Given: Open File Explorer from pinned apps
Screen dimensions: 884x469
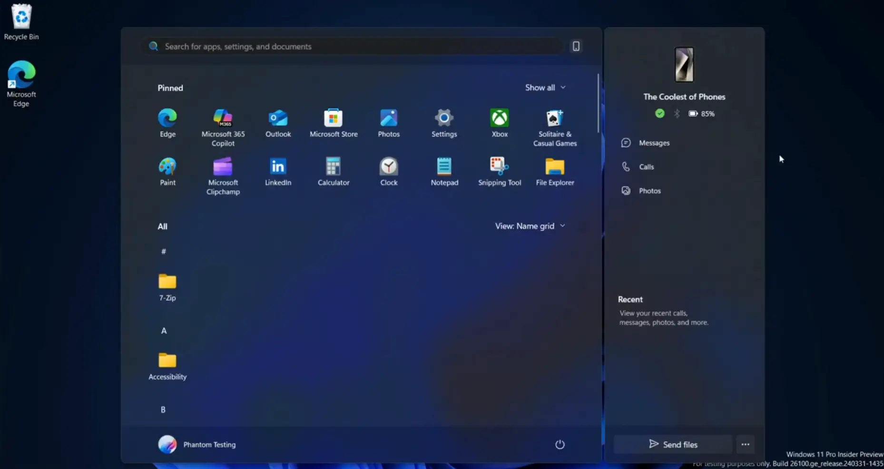Looking at the screenshot, I should 555,171.
